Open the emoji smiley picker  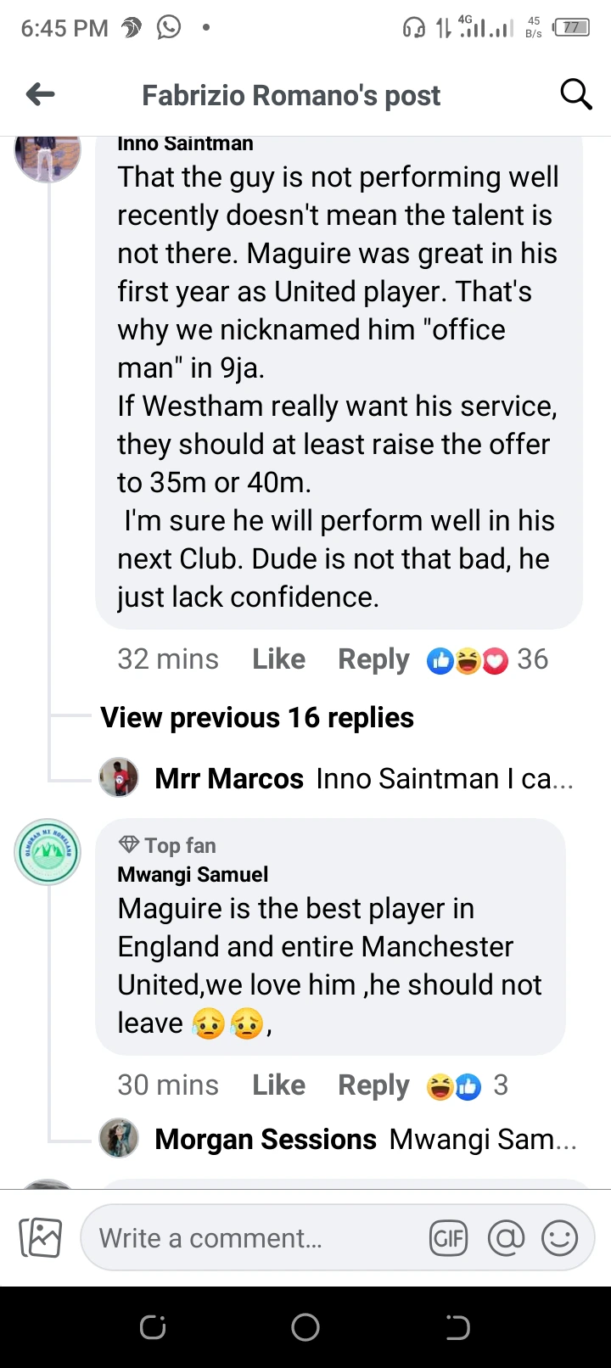coord(559,1238)
